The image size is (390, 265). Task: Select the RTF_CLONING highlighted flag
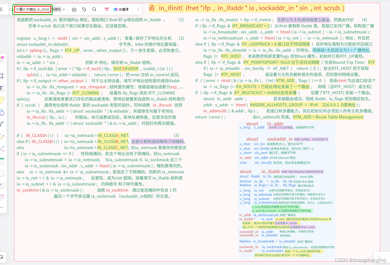coord(86,93)
